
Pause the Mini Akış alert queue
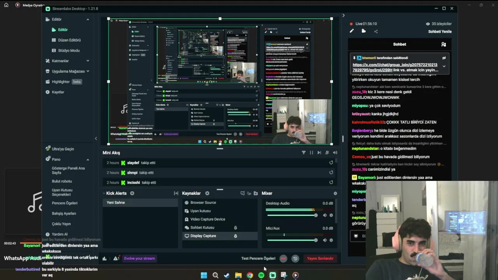[x=311, y=153]
